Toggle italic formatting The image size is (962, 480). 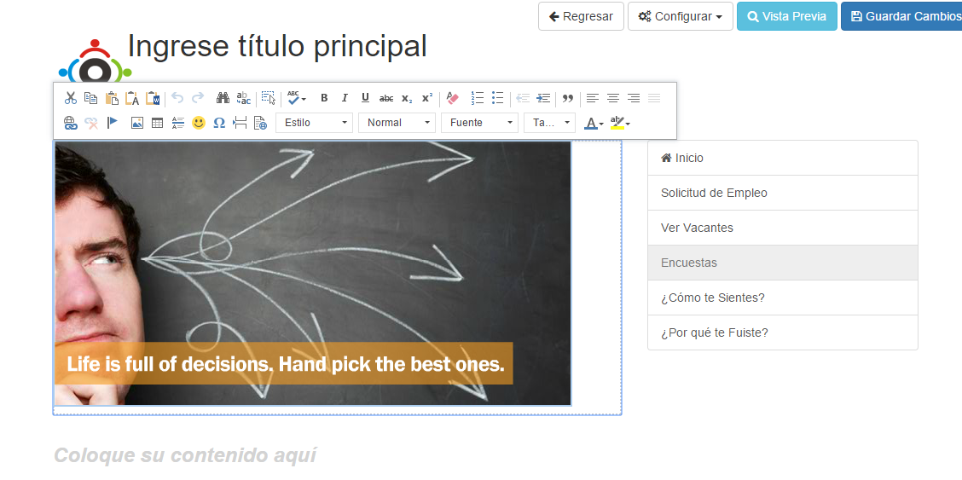[x=345, y=98]
